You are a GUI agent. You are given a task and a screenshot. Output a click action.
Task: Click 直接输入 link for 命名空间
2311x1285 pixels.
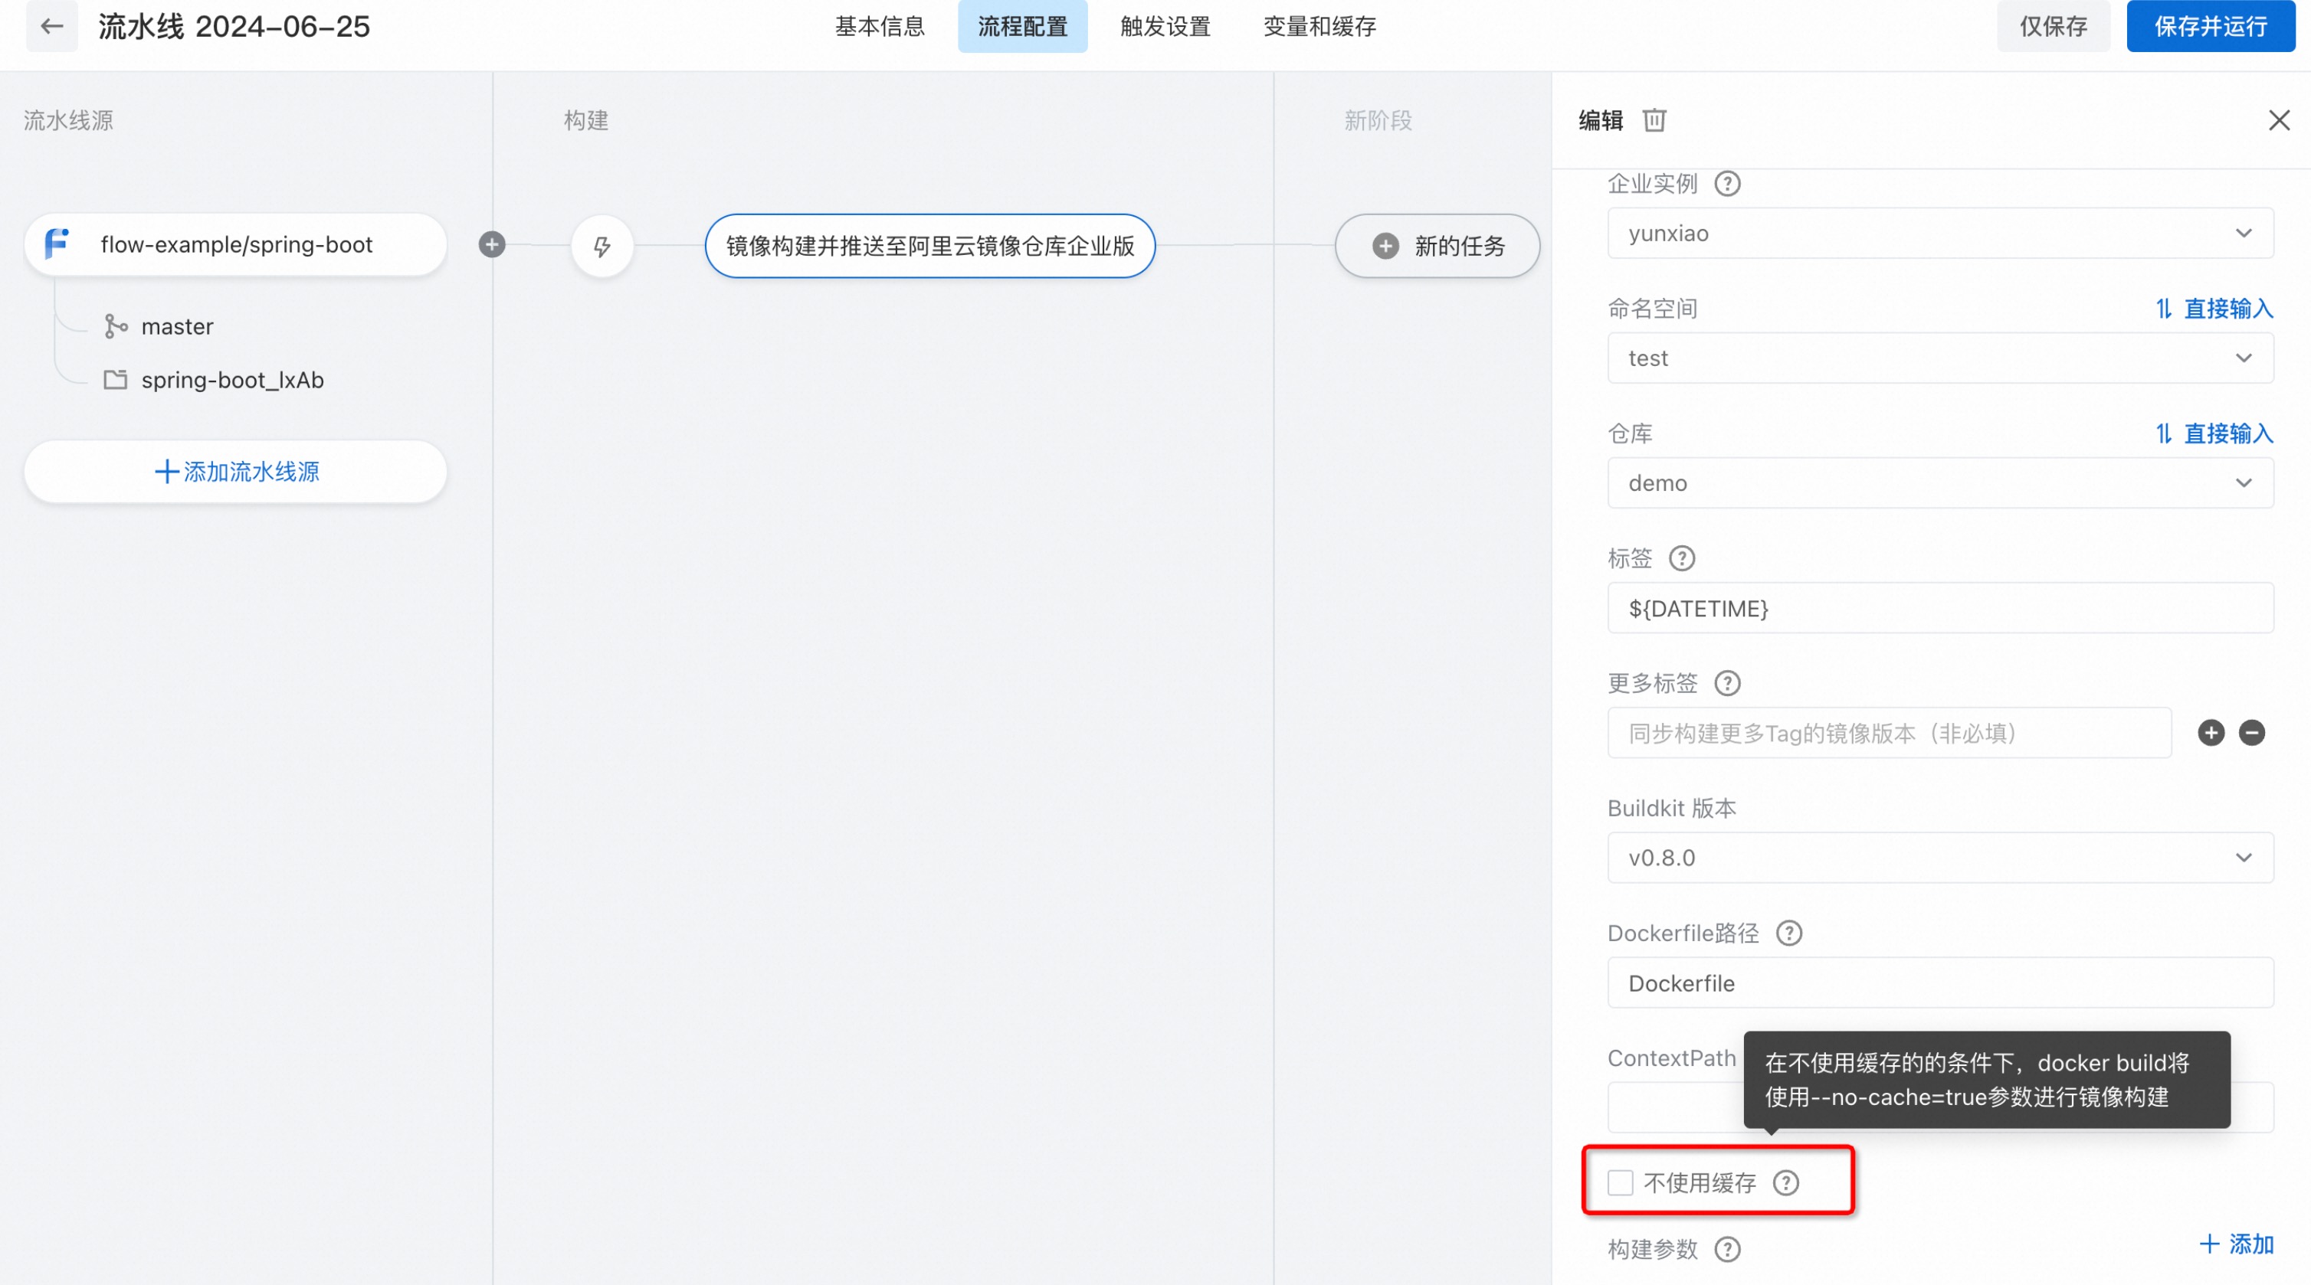pyautogui.click(x=2214, y=309)
